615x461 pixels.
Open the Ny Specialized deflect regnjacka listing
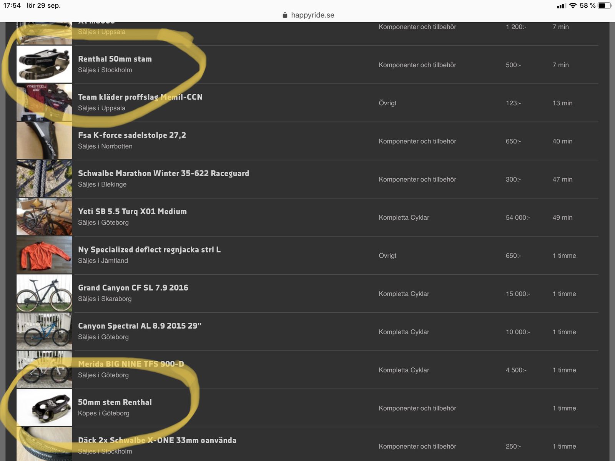[x=149, y=250]
